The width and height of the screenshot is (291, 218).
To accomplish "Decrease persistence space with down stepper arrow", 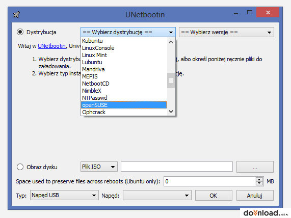I will (259, 183).
